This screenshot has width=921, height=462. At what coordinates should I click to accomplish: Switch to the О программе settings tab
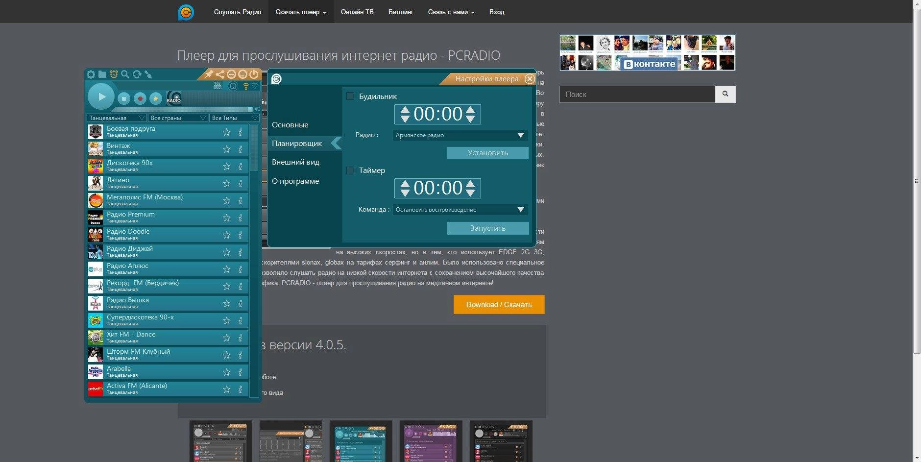295,181
